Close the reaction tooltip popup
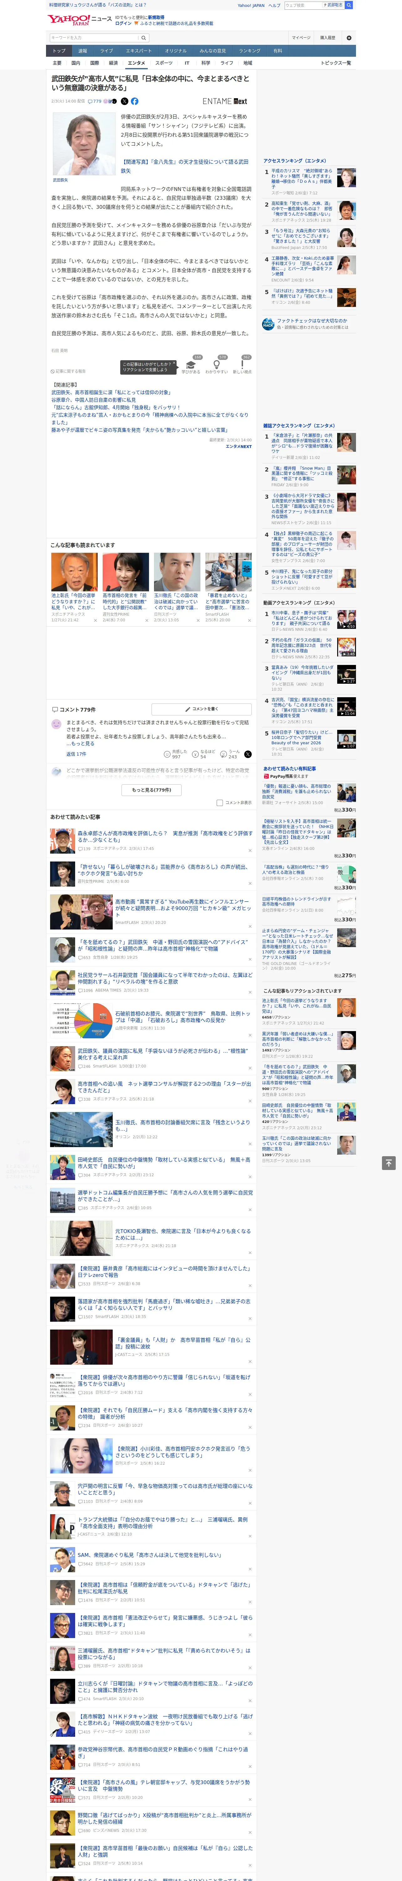Viewport: 402px width, 1881px height. point(174,364)
